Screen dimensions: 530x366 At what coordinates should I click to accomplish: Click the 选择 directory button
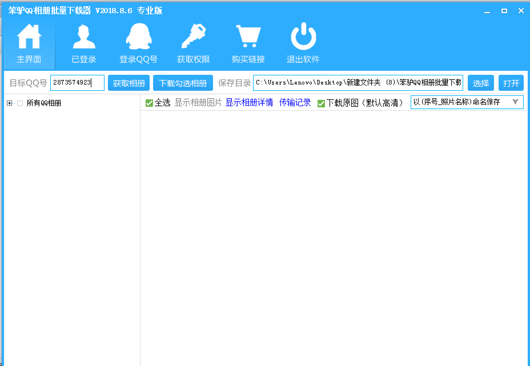[481, 83]
